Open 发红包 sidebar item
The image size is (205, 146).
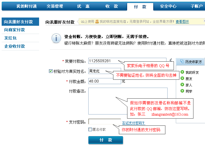click(x=10, y=38)
